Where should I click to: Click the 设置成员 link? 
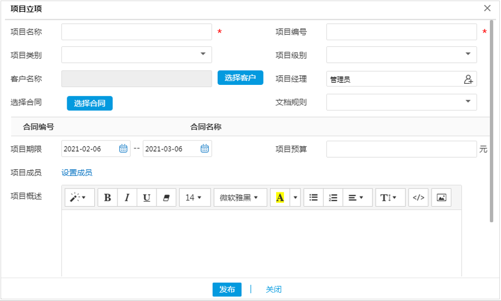coord(77,173)
